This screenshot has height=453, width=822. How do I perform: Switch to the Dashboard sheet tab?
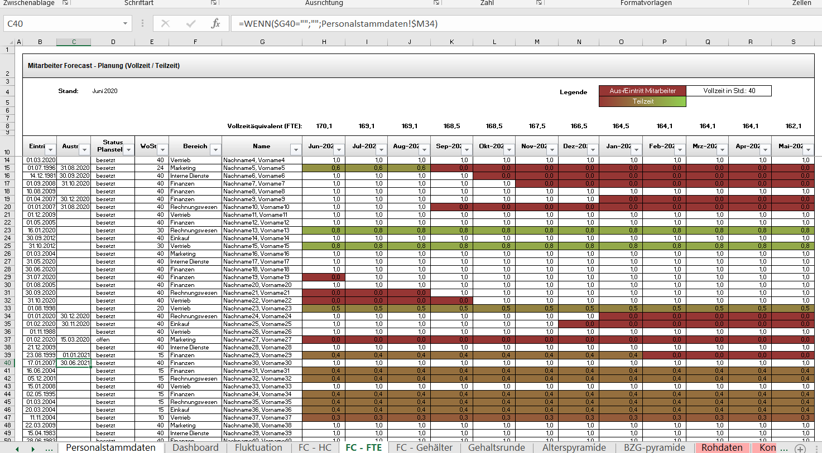point(195,447)
